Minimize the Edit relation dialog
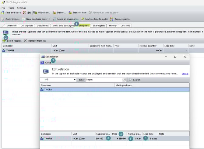 (x=166, y=57)
